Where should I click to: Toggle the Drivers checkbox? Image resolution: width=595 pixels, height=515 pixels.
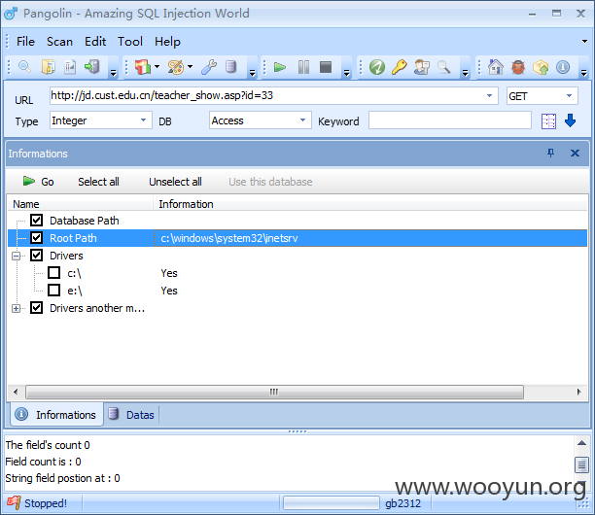tap(36, 256)
